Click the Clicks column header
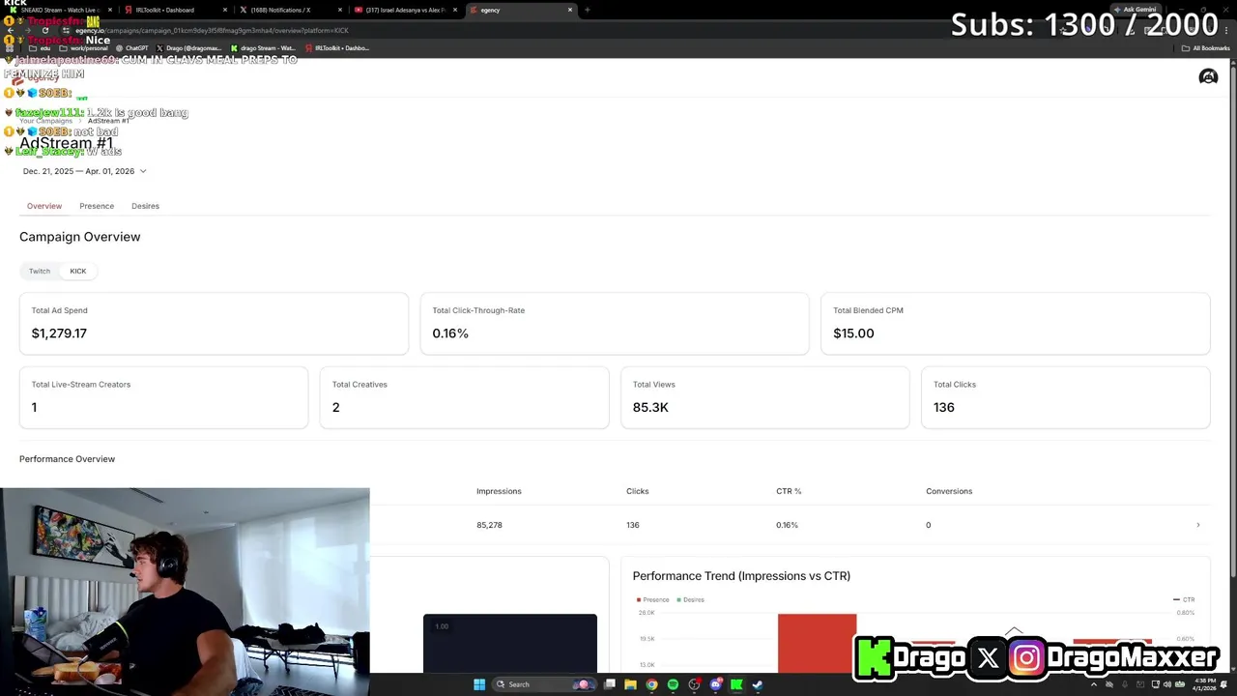Screen dimensions: 1237x696 coord(638,491)
